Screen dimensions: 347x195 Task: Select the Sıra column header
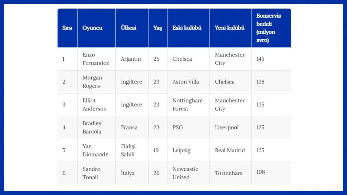coord(67,28)
